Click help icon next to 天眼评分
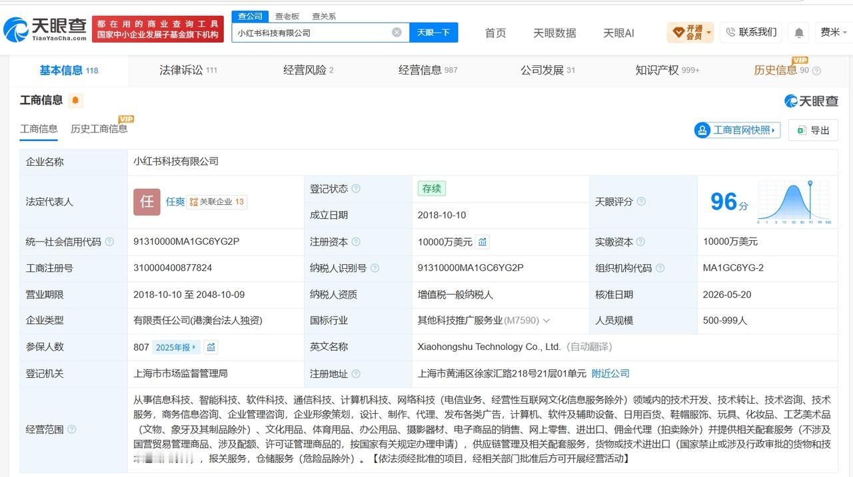 coord(641,202)
